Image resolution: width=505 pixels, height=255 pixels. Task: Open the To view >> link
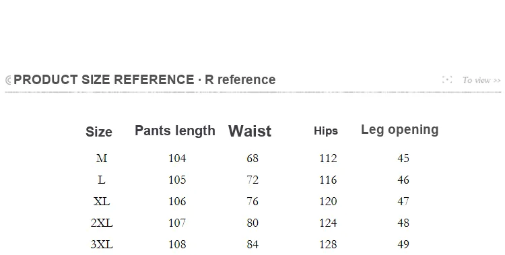pos(481,80)
